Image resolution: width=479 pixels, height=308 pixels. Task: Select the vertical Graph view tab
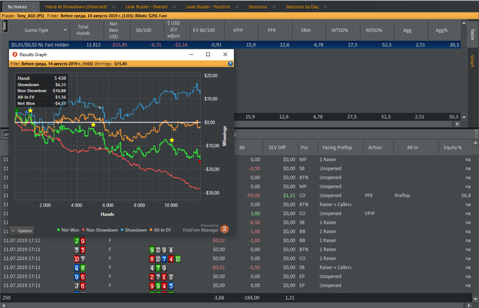[x=472, y=61]
